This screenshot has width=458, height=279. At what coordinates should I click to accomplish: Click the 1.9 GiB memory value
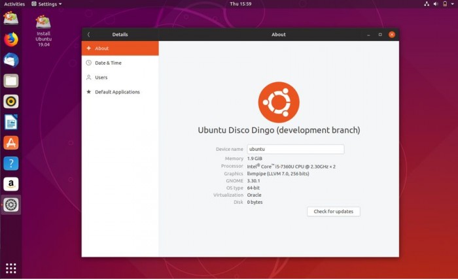click(x=255, y=159)
